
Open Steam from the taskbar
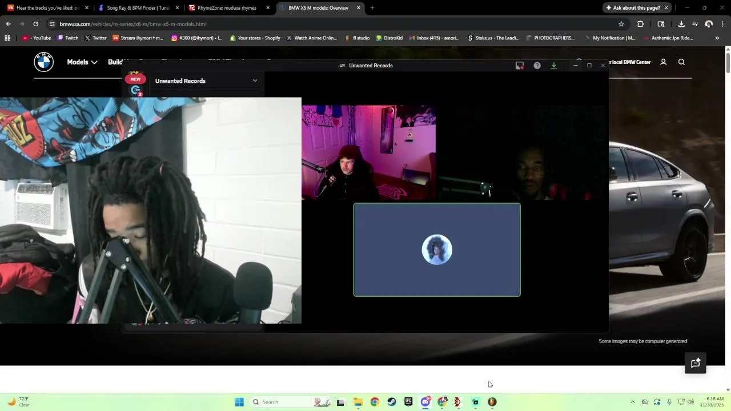(391, 402)
